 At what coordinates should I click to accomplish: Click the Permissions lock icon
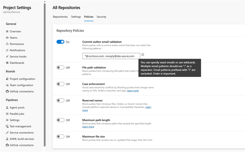tap(7, 44)
